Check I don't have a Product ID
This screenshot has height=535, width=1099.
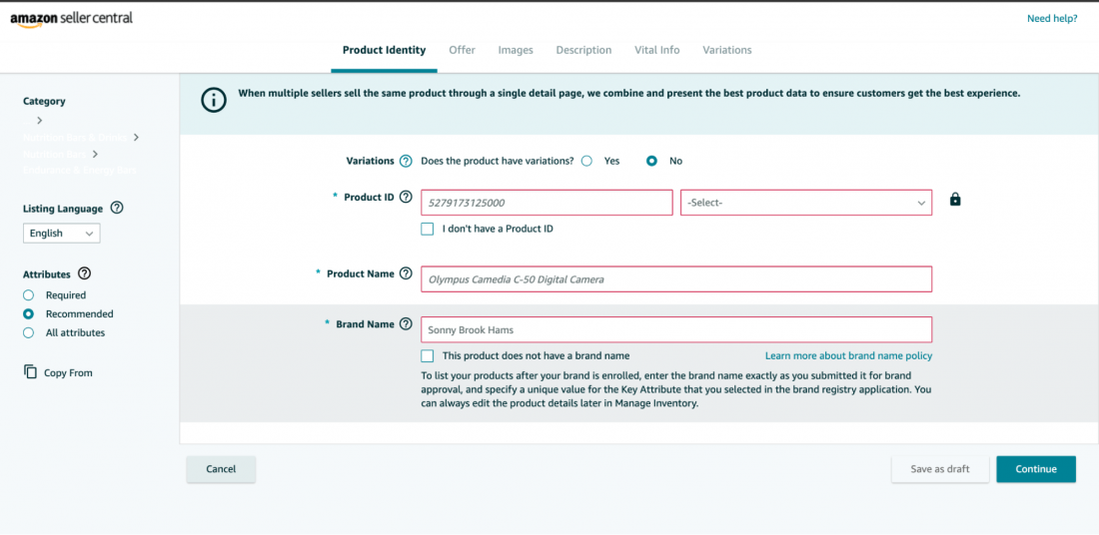coord(428,229)
